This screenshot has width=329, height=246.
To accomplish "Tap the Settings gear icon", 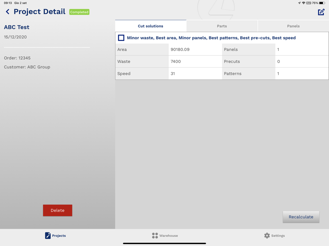I will pyautogui.click(x=267, y=236).
